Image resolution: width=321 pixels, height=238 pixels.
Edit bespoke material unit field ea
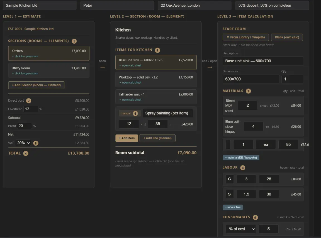(266, 144)
